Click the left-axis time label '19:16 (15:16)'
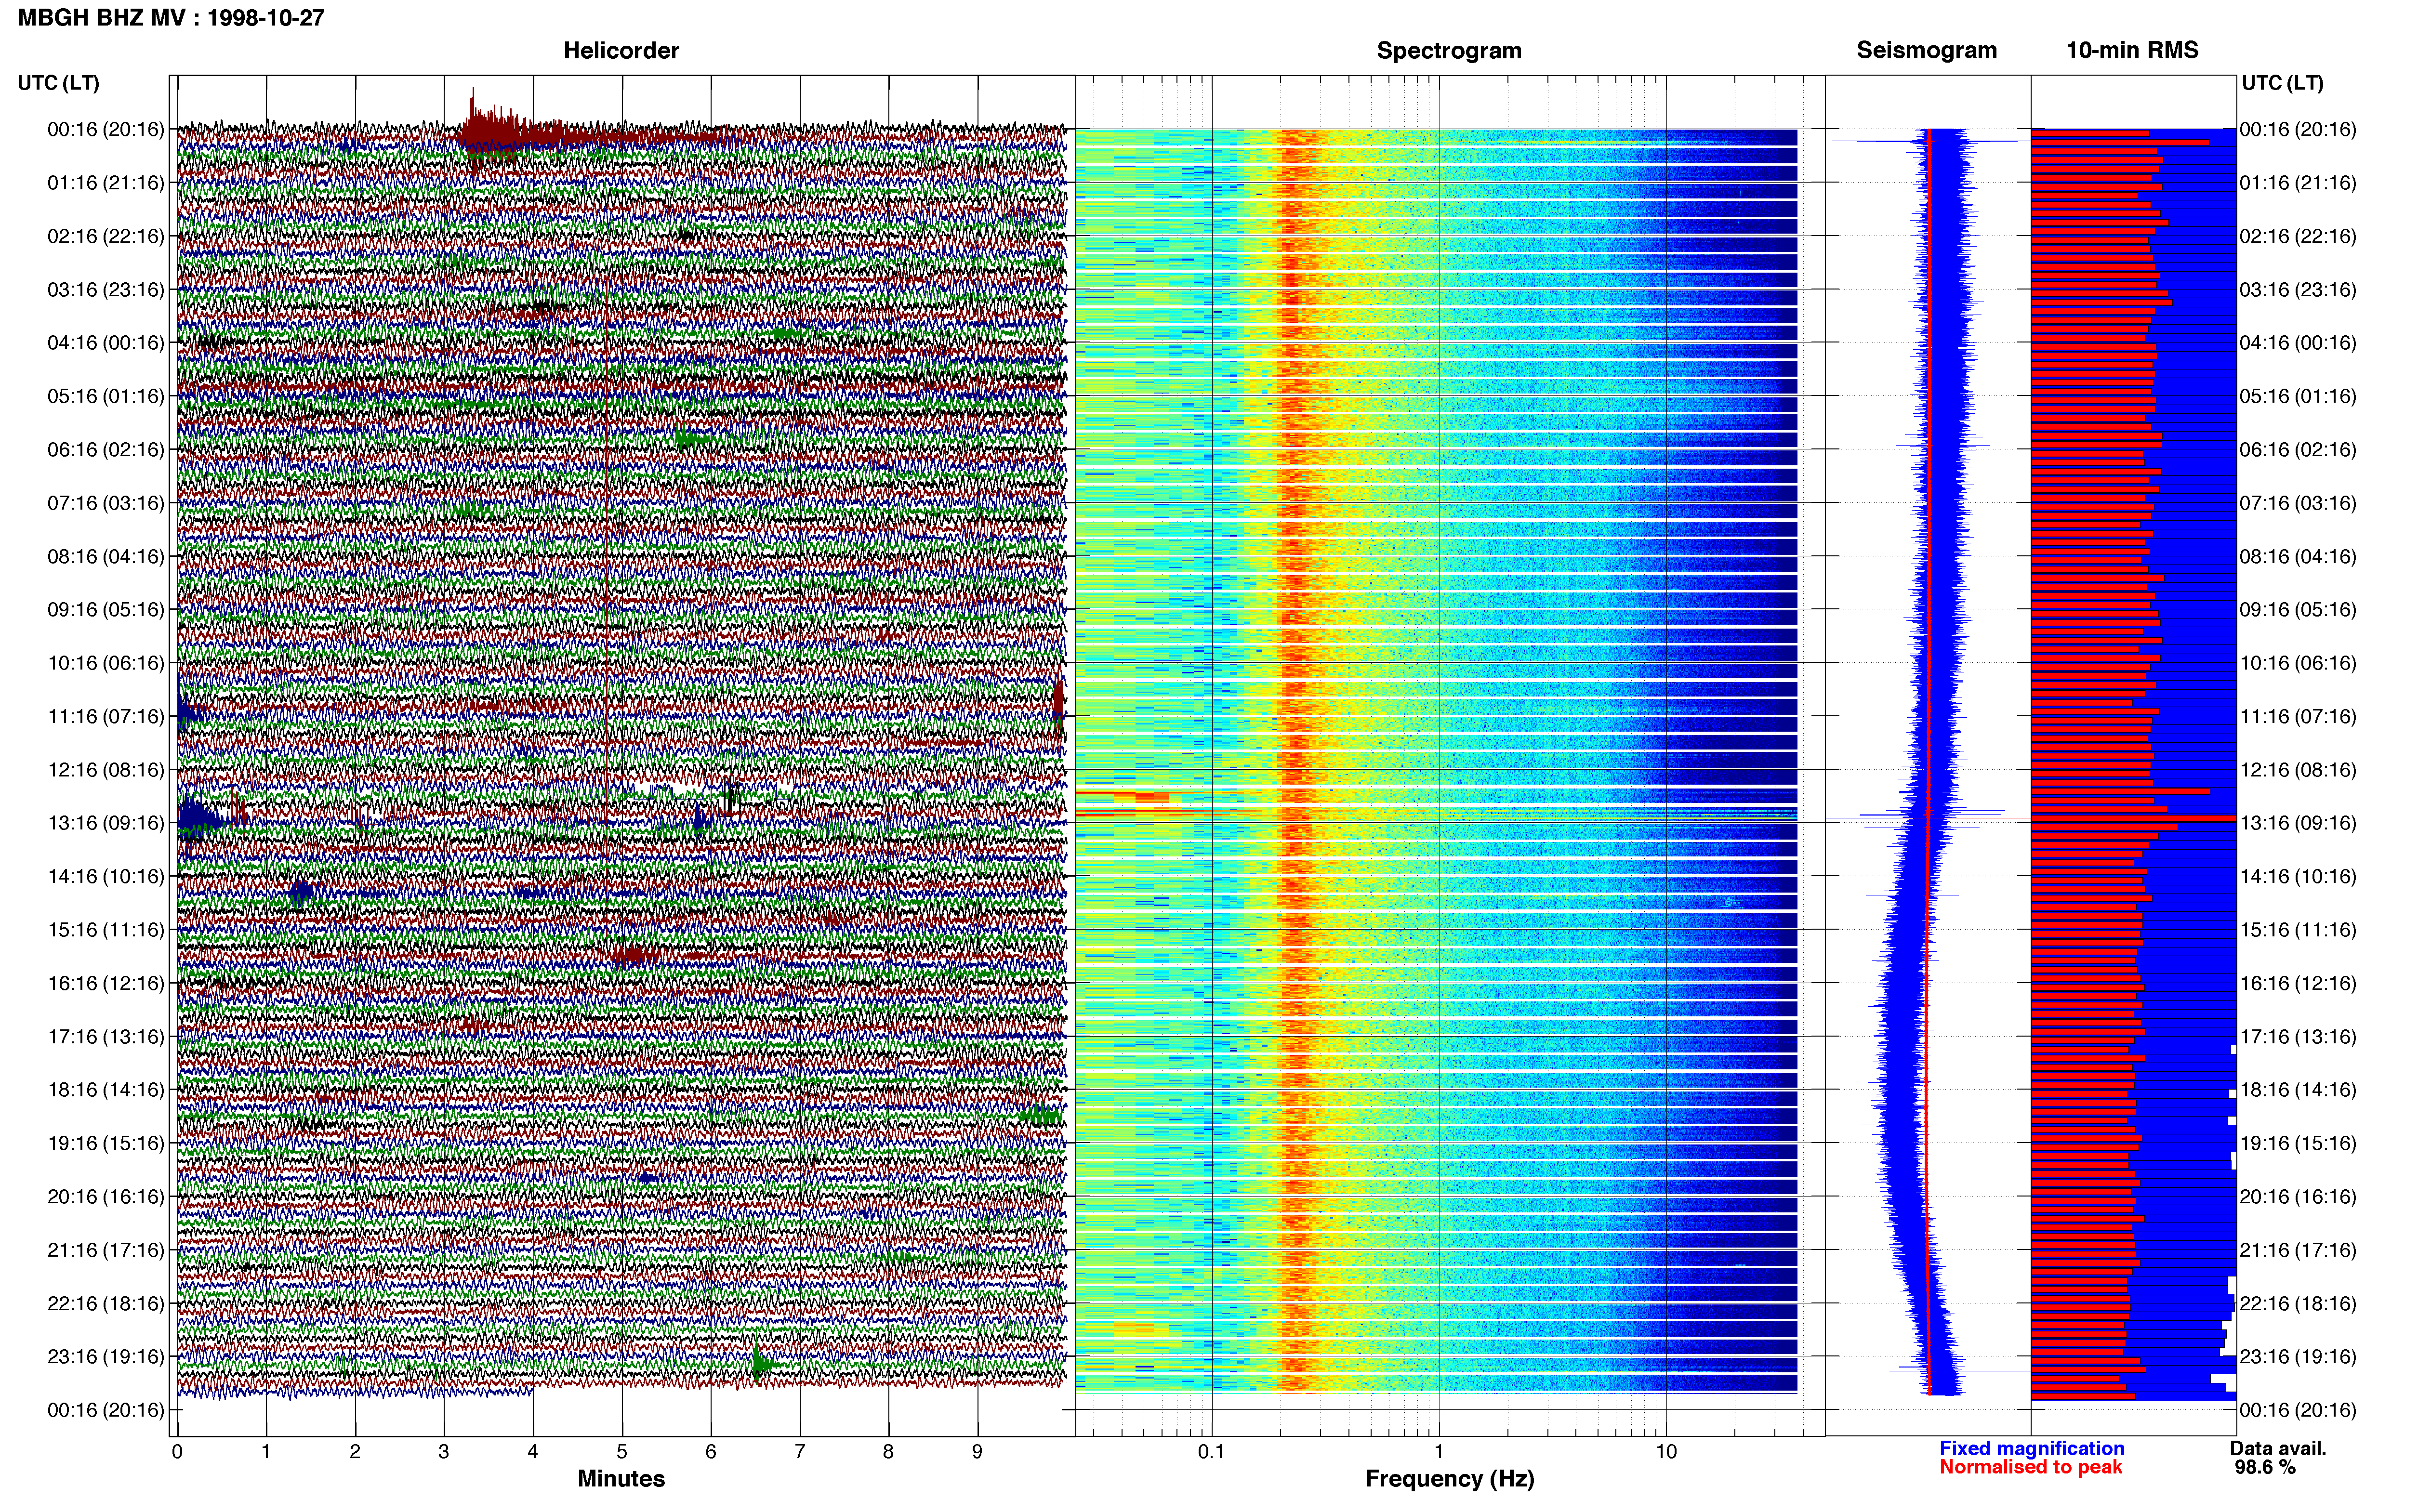Image resolution: width=2418 pixels, height=1512 pixels. click(x=106, y=1143)
